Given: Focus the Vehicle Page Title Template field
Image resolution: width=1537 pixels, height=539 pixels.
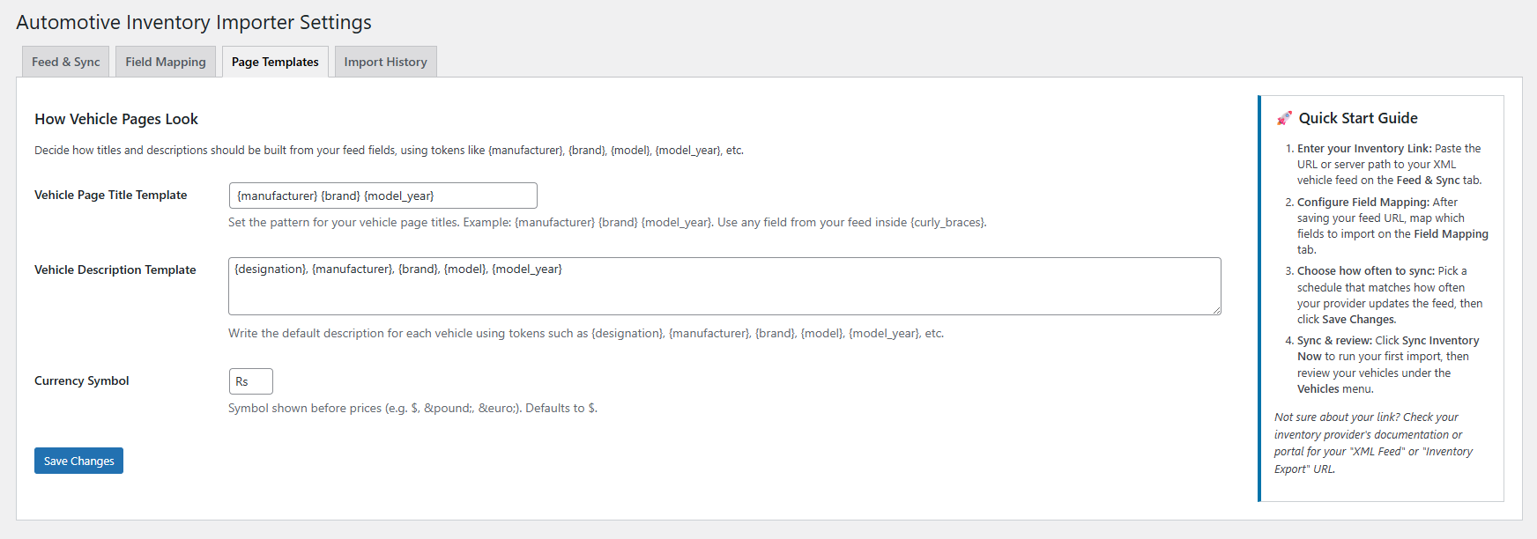Looking at the screenshot, I should click(382, 196).
